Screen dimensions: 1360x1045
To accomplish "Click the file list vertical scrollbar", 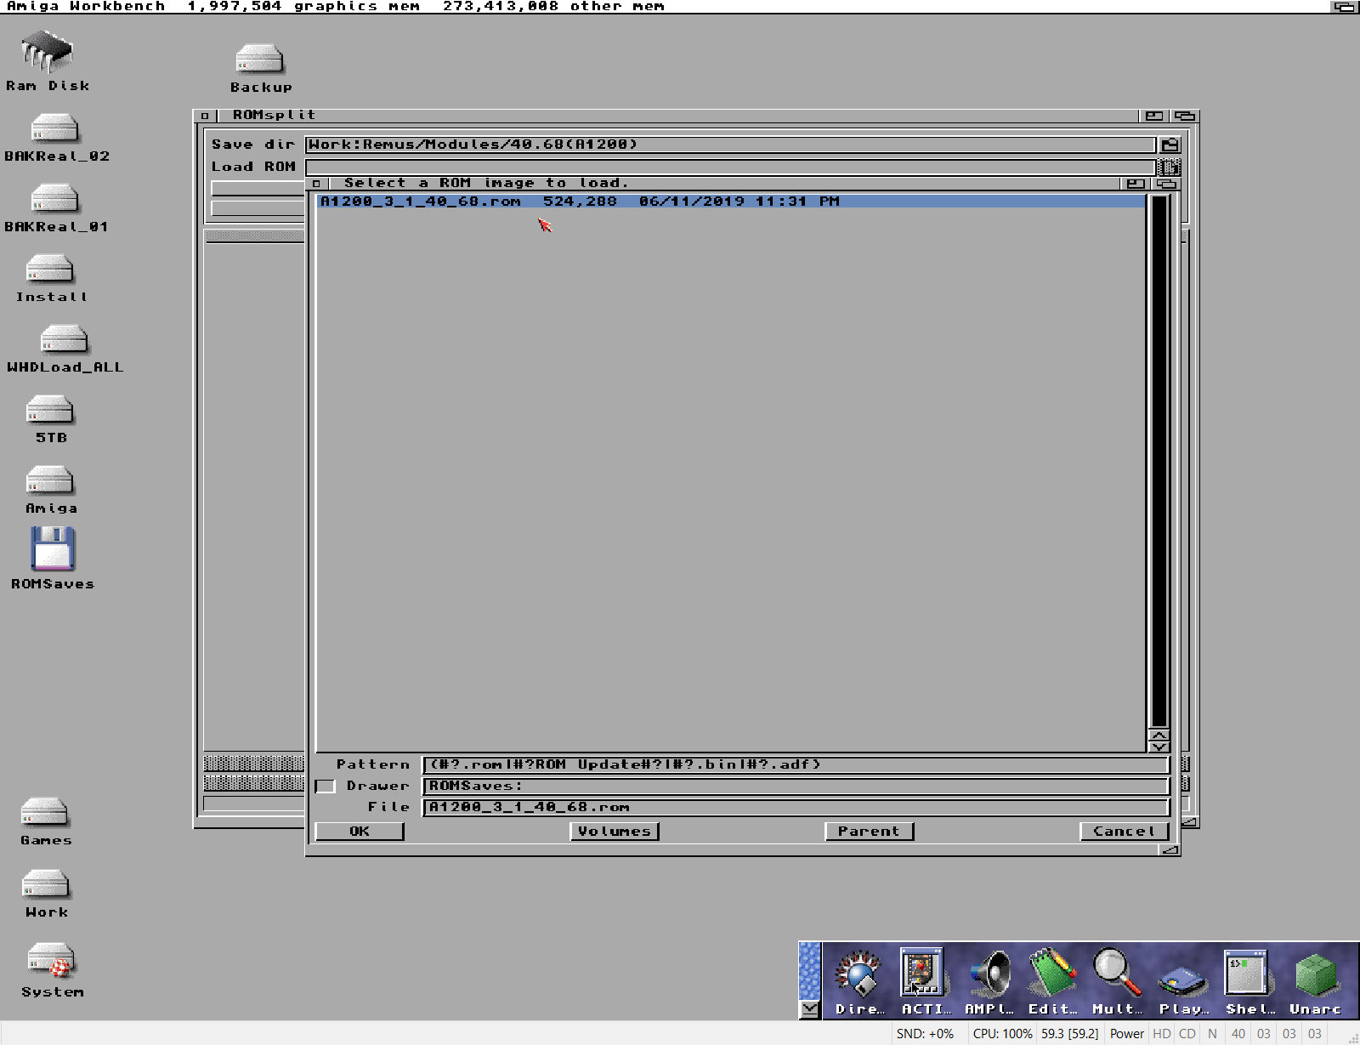I will pyautogui.click(x=1159, y=461).
